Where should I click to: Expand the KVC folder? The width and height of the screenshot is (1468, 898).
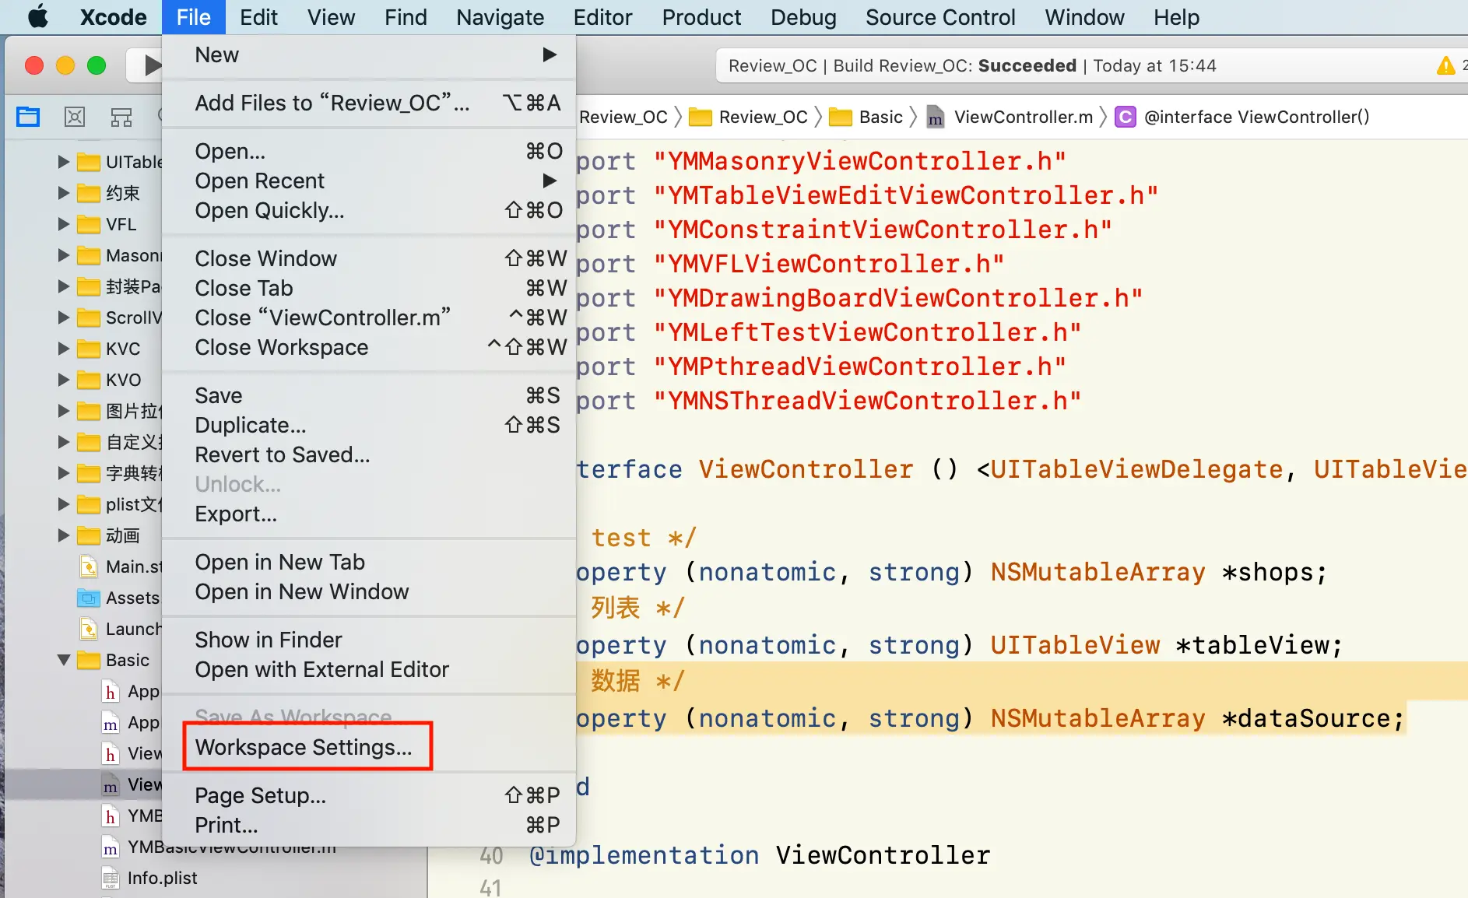coord(64,349)
